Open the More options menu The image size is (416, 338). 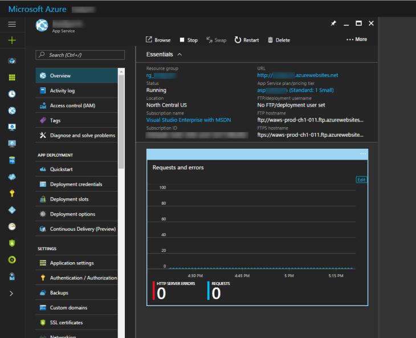pyautogui.click(x=357, y=39)
